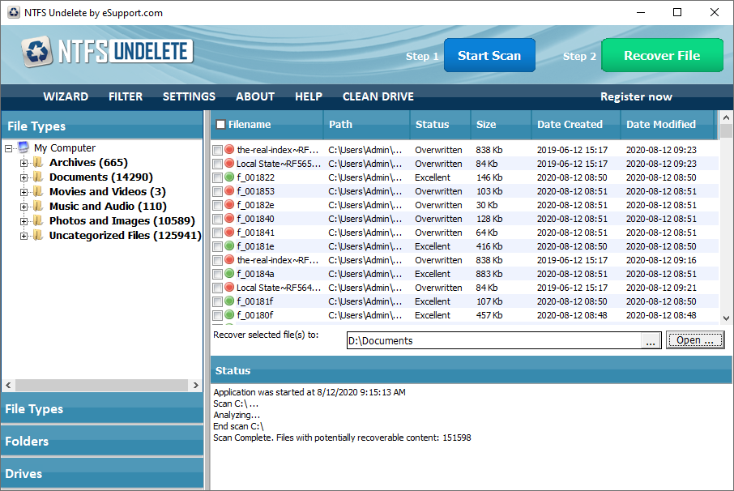Expand the Movies and Videos (3) node
Screen dimensions: 734x491
[23, 192]
